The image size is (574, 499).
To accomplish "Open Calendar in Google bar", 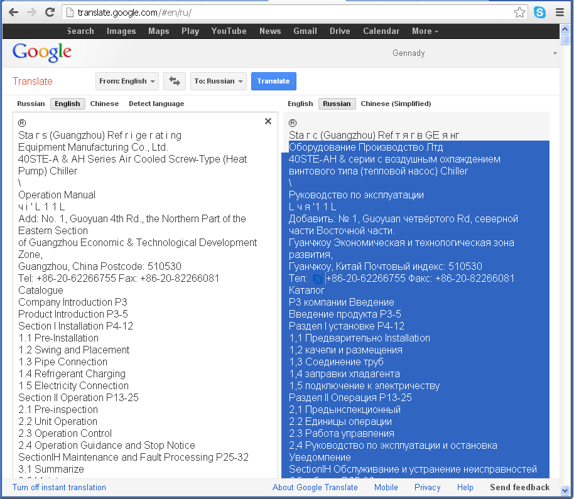I will [381, 31].
